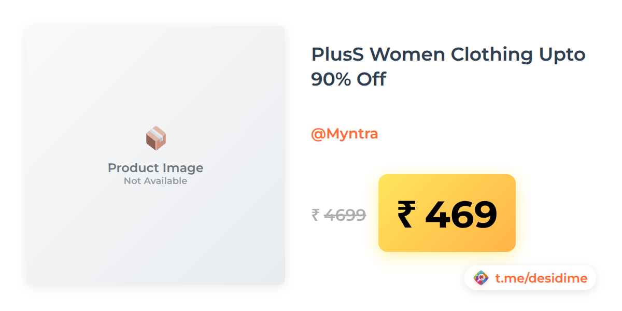622x311 pixels.
Task: Click the 'Not Available' caption
Action: [155, 181]
